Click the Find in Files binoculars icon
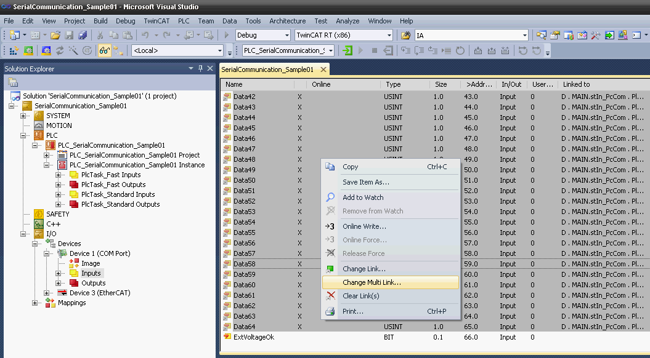Viewport: 650px width, 358px height. click(406, 35)
